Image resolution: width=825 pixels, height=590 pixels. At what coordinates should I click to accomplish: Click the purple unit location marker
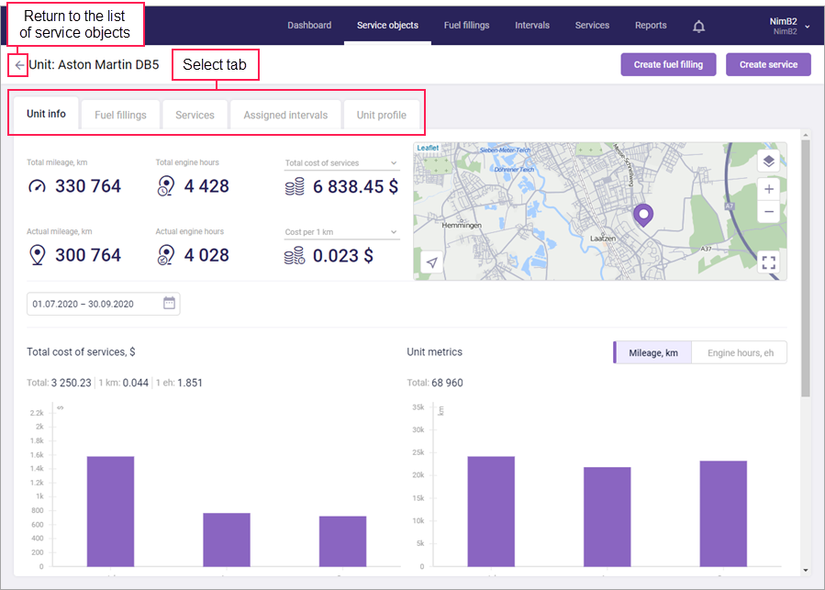pos(643,216)
